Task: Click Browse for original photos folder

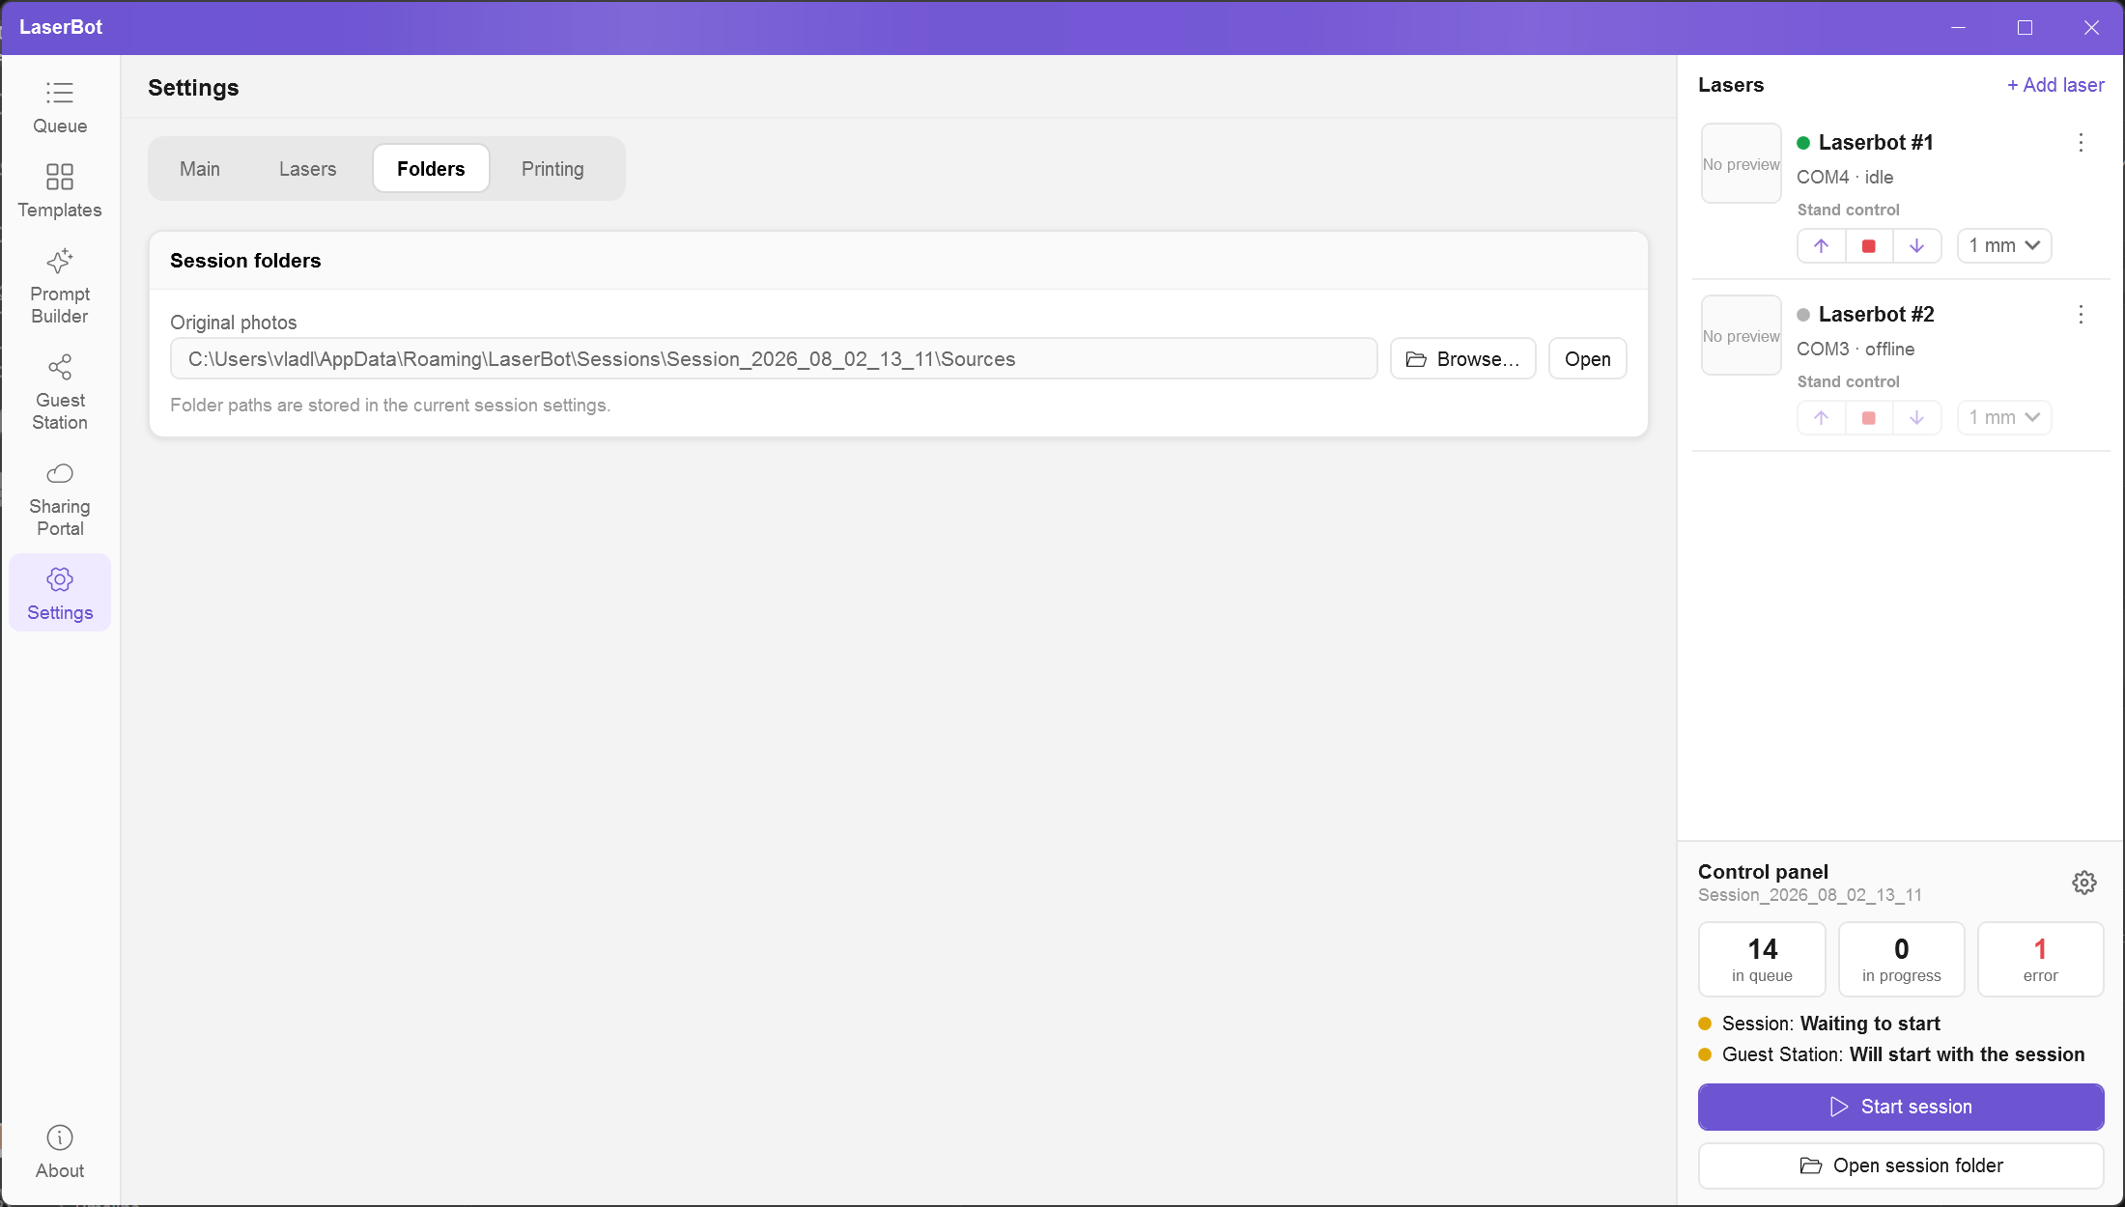Action: pos(1463,359)
